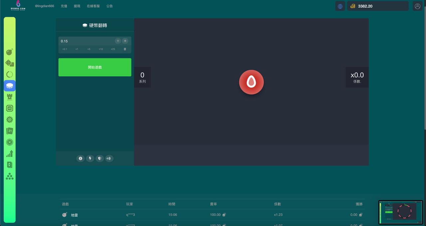Click the game preview thumbnail in corner

coord(400,212)
